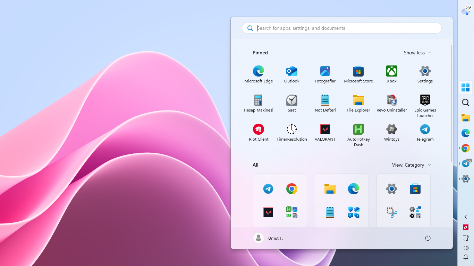Open Microsoft Edge from the Pinned apps
Viewport: 474px width, 266px height.
point(259,74)
